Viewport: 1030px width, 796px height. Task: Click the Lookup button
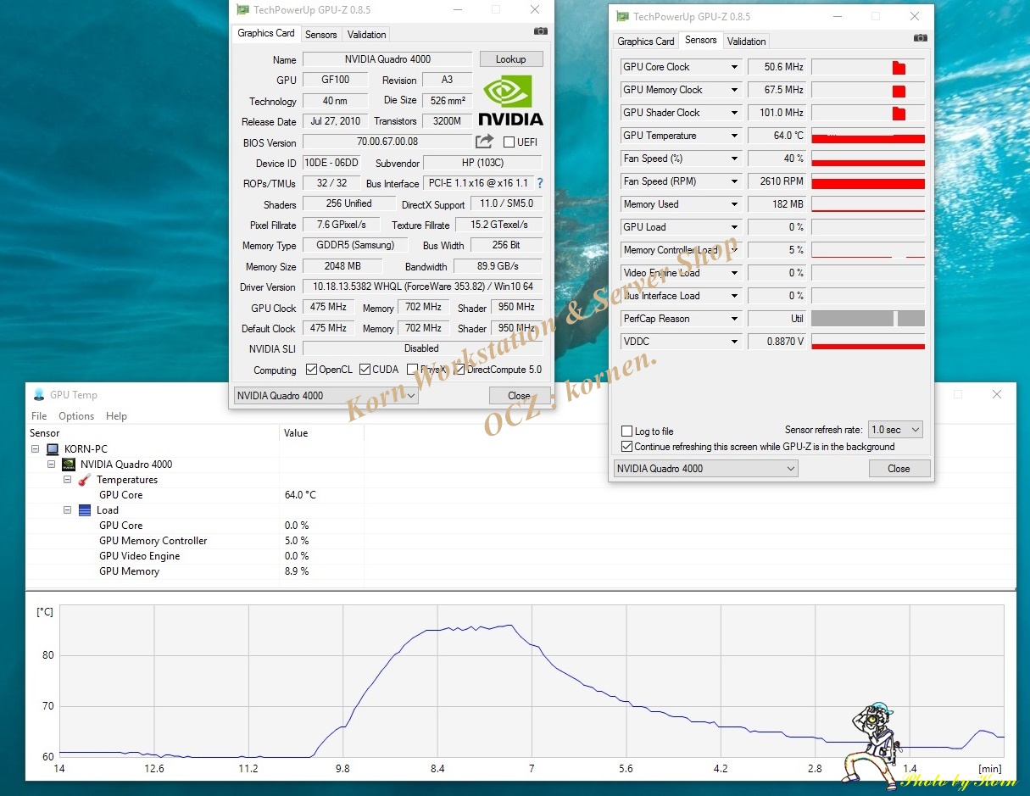[x=511, y=59]
